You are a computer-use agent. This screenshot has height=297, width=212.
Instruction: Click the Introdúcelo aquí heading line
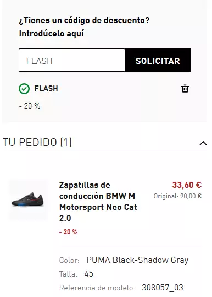point(51,34)
